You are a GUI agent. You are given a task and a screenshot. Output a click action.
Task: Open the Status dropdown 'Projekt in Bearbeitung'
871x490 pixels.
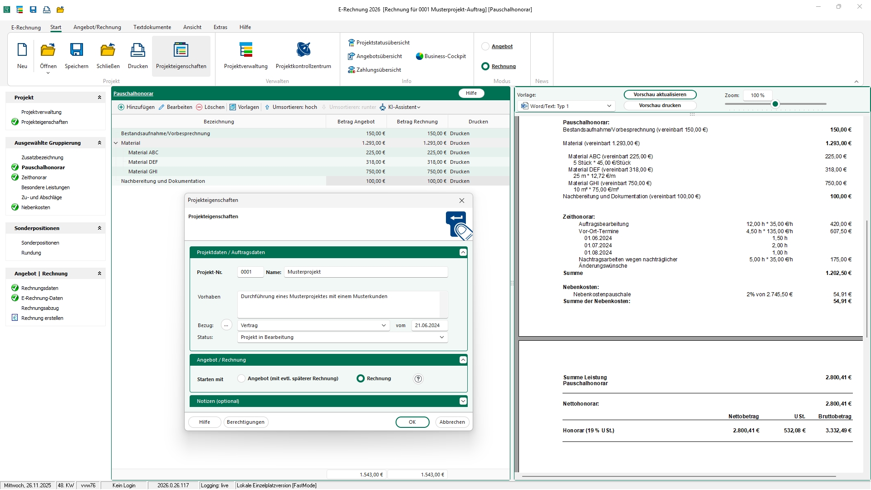coord(342,337)
